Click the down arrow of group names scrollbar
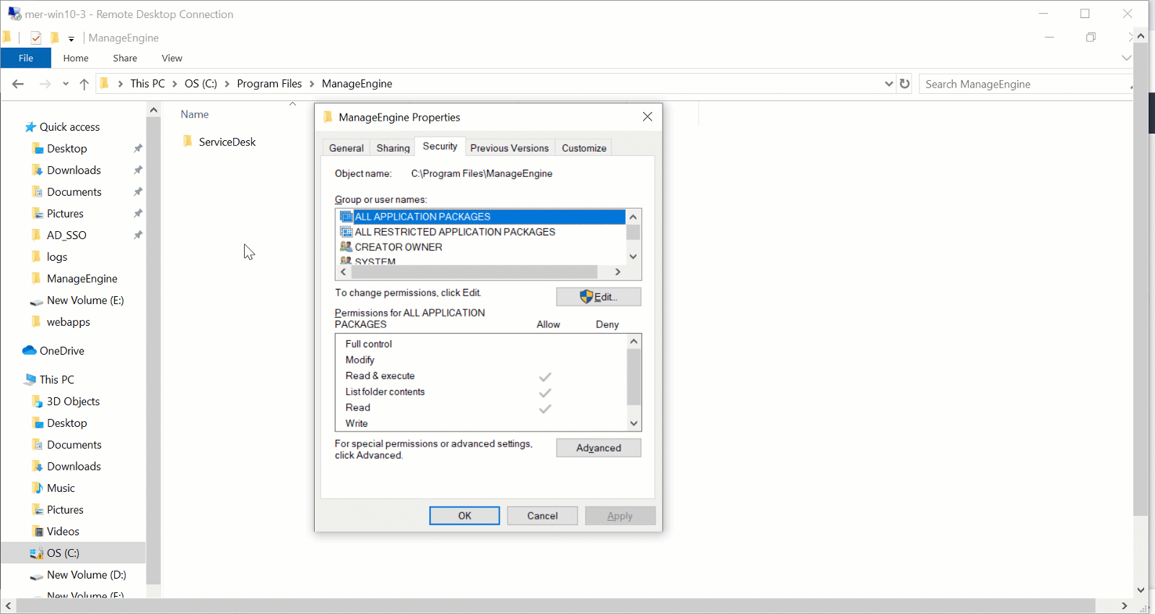 633,256
